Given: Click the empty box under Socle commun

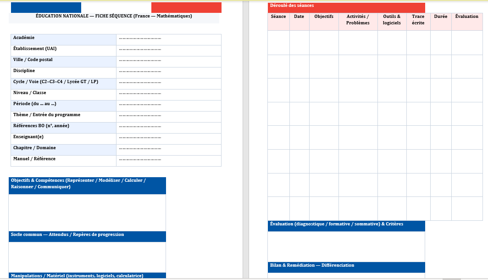Looking at the screenshot, I should [x=87, y=257].
